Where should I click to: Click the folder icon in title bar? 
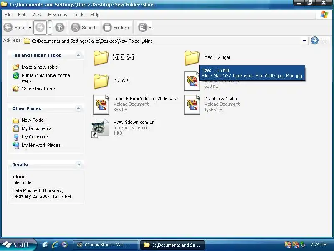(x=4, y=4)
